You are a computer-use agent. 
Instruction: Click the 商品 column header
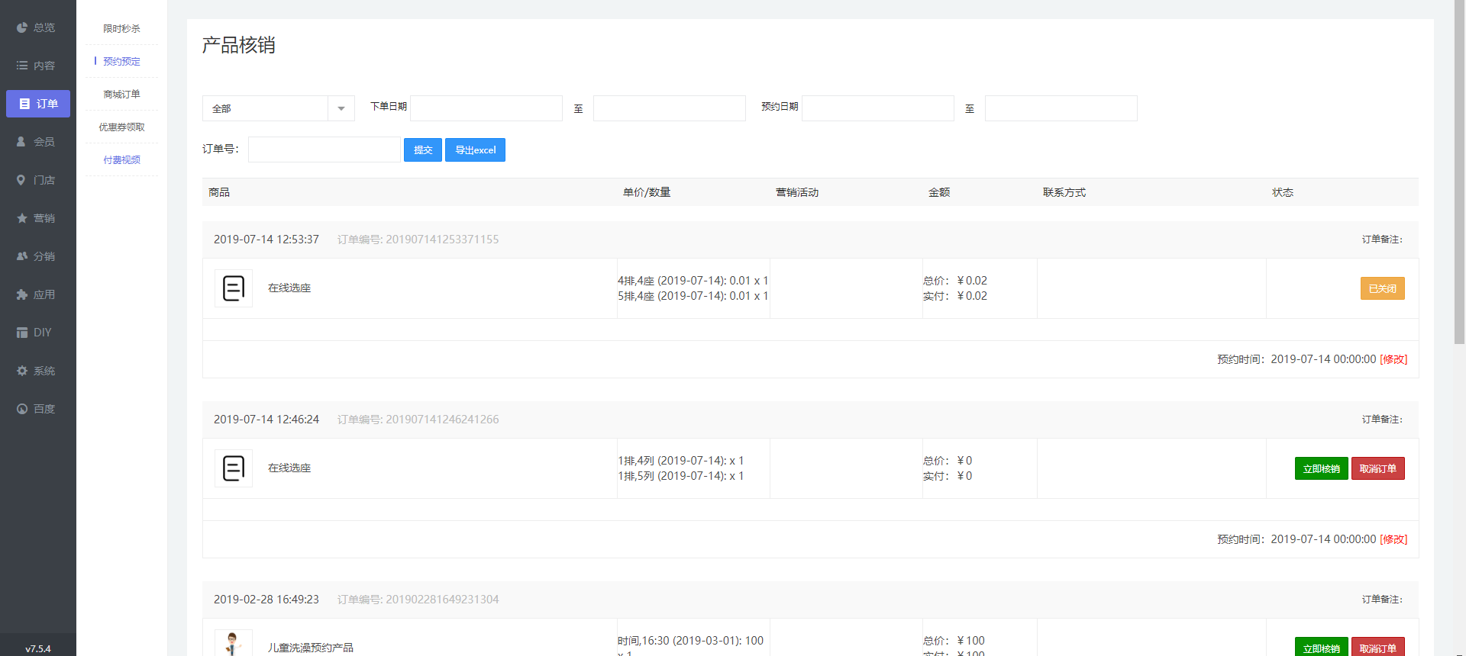tap(219, 192)
